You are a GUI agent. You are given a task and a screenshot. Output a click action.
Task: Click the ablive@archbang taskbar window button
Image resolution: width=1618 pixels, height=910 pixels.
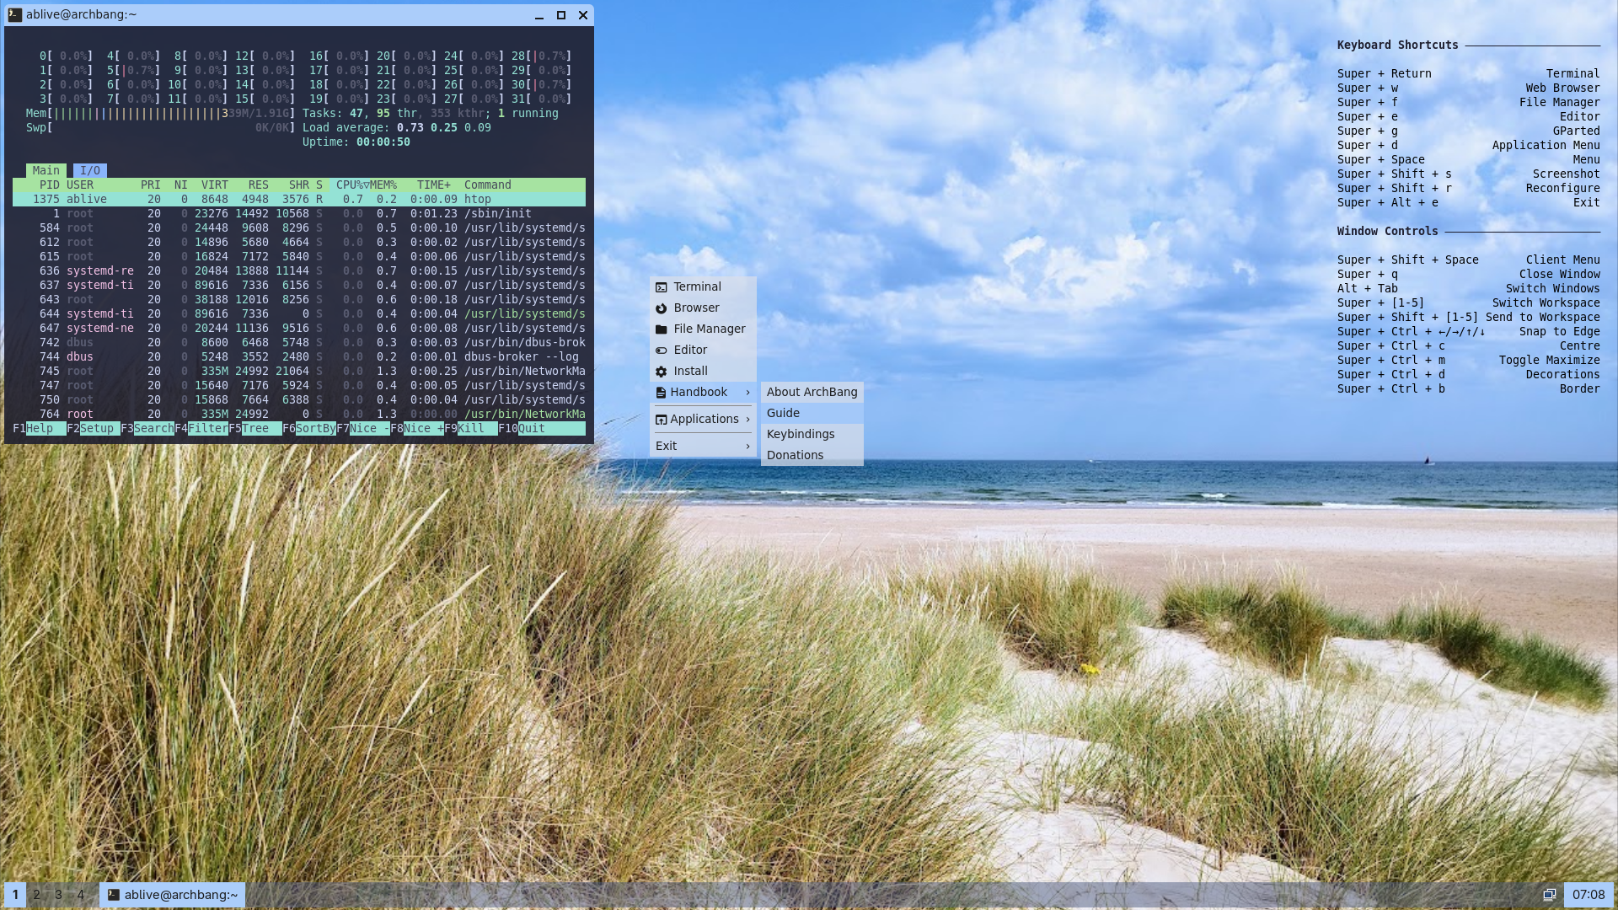click(x=173, y=895)
